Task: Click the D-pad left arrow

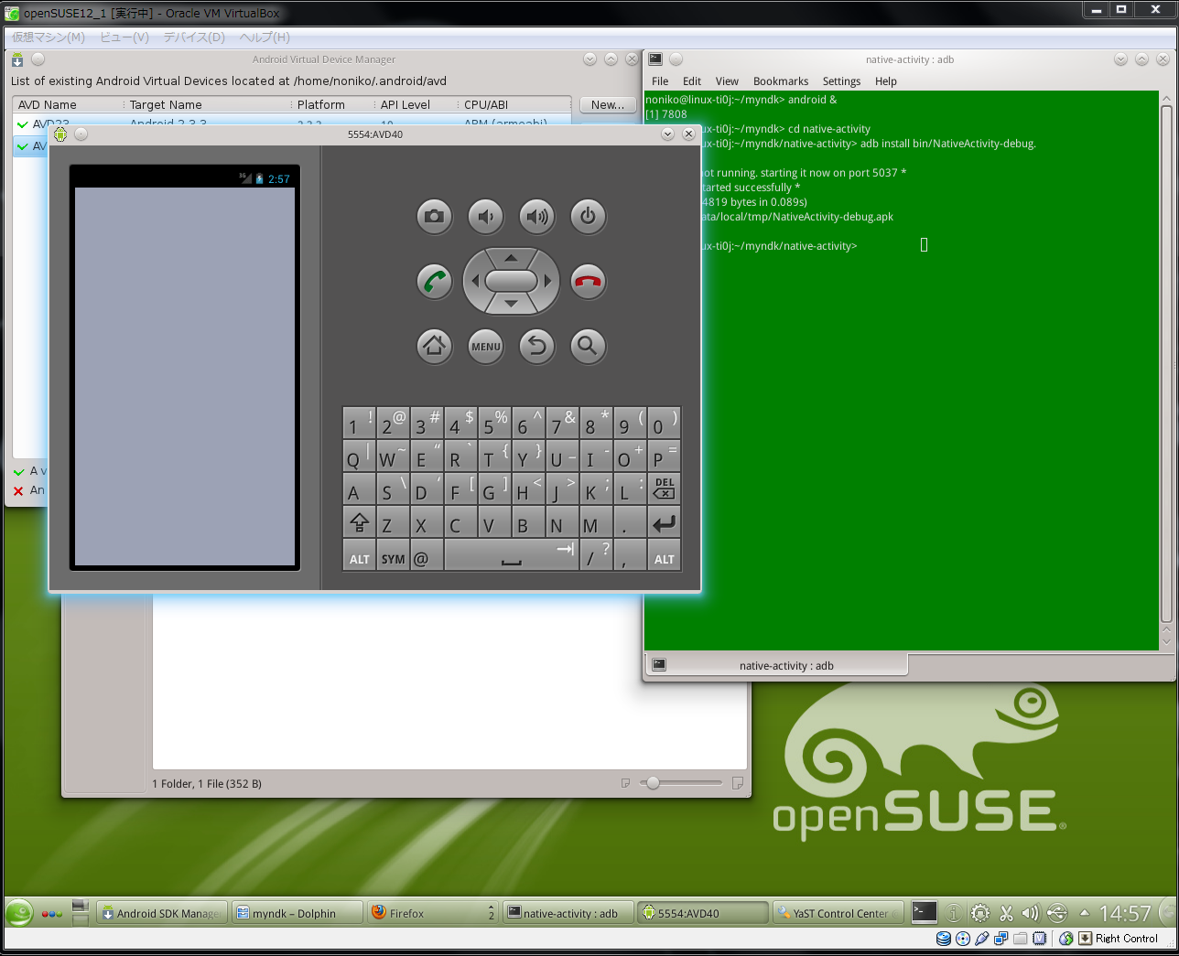Action: [474, 281]
